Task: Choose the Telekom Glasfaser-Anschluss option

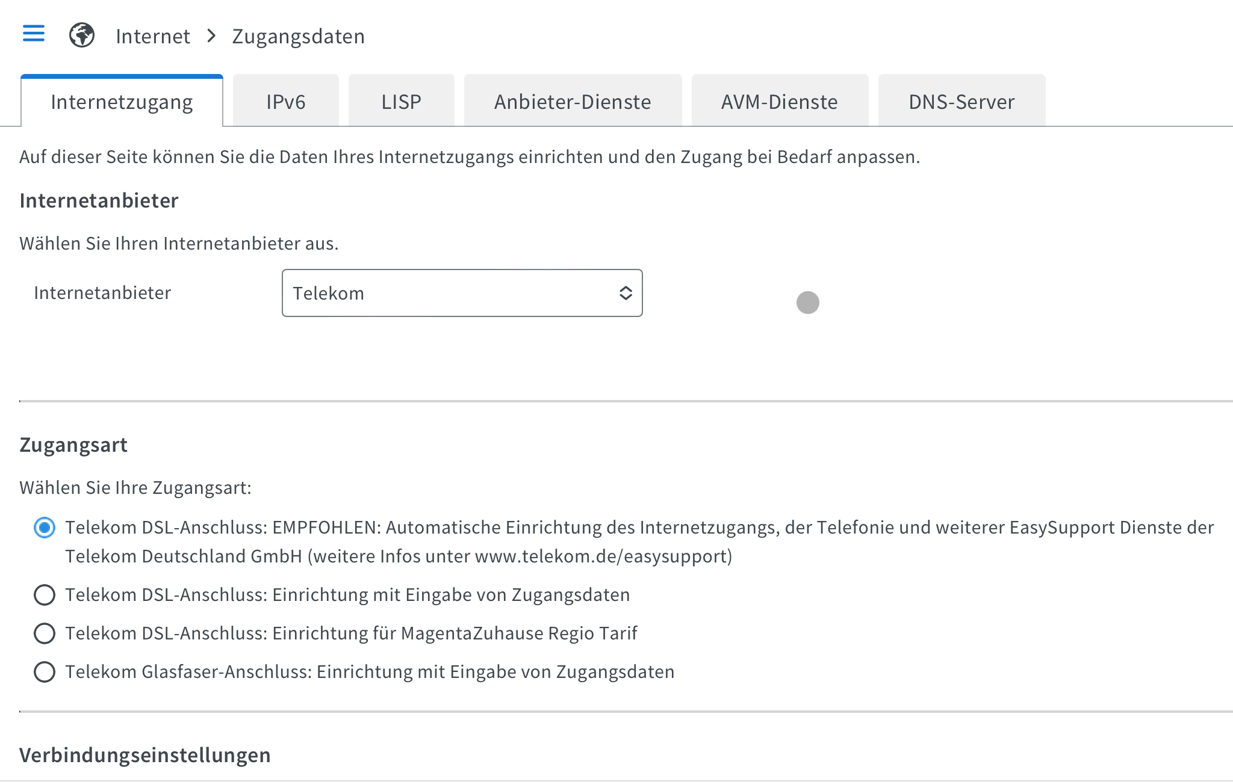Action: pyautogui.click(x=45, y=672)
